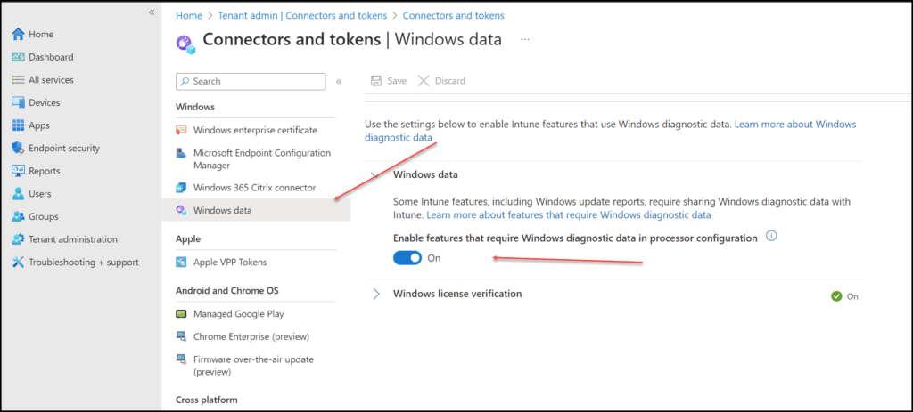Open Dashboard via its chart icon
This screenshot has height=412, width=913.
(18, 57)
